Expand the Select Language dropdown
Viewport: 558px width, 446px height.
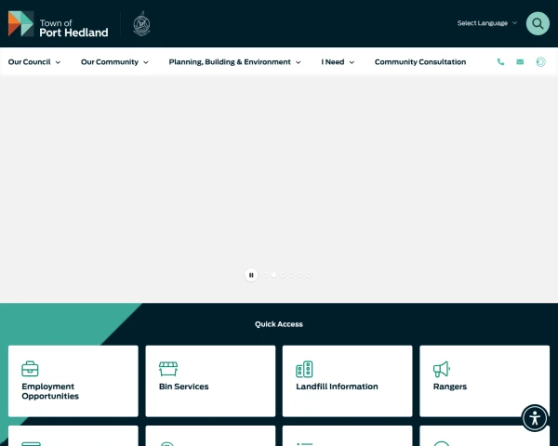(486, 23)
